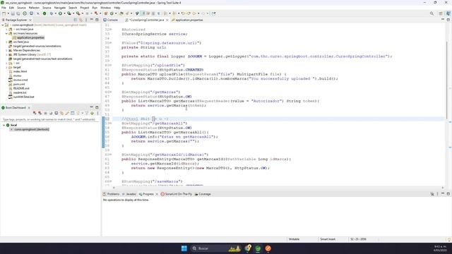Expand the src/main/java folder
452x254 pixels.
[6, 30]
